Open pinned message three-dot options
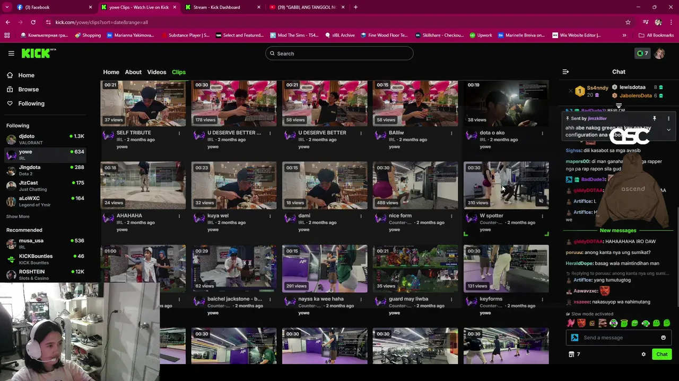The image size is (679, 381). [668, 119]
